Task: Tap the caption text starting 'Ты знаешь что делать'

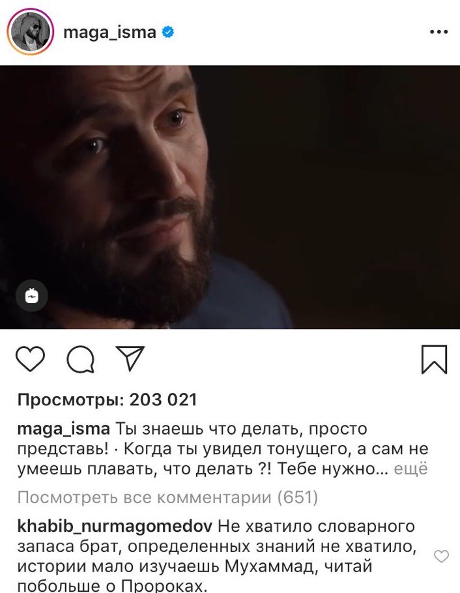Action: tap(240, 429)
